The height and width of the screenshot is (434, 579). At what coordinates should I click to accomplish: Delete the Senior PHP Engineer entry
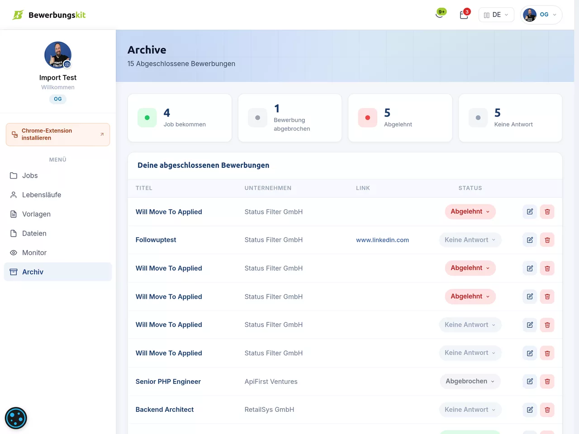(x=547, y=382)
